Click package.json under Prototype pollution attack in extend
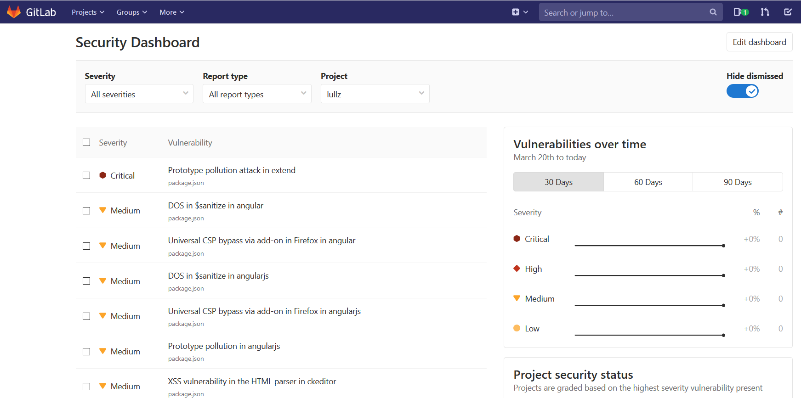The height and width of the screenshot is (398, 801). point(186,183)
